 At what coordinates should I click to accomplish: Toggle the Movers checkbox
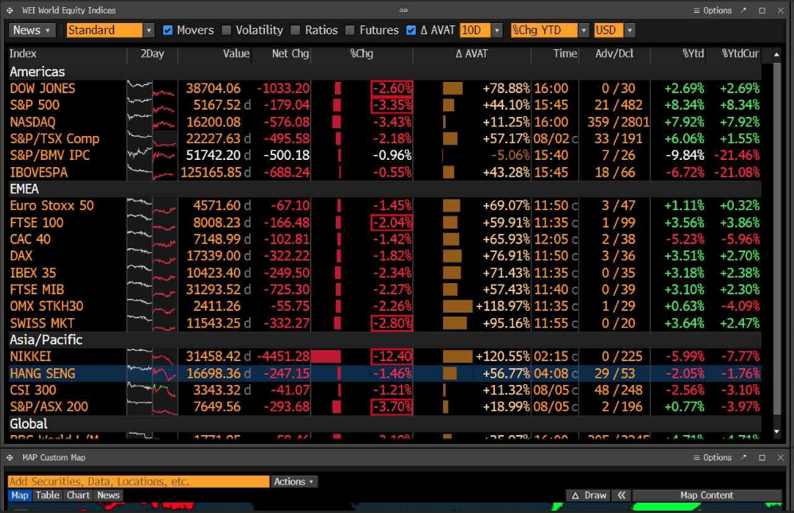[168, 30]
